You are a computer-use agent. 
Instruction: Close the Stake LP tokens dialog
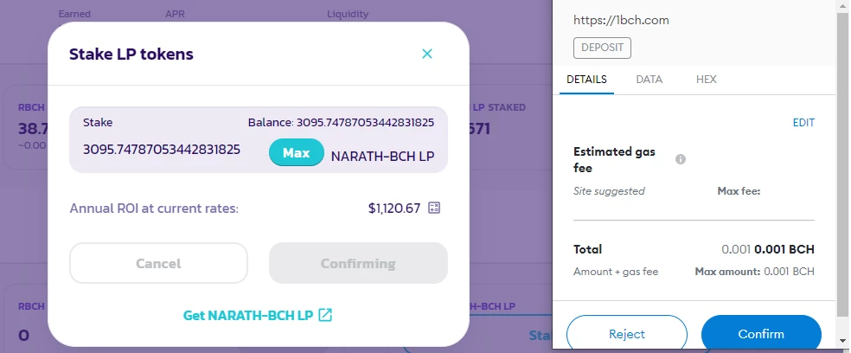click(427, 54)
